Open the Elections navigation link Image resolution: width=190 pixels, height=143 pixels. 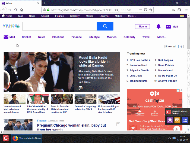[x=58, y=37]
